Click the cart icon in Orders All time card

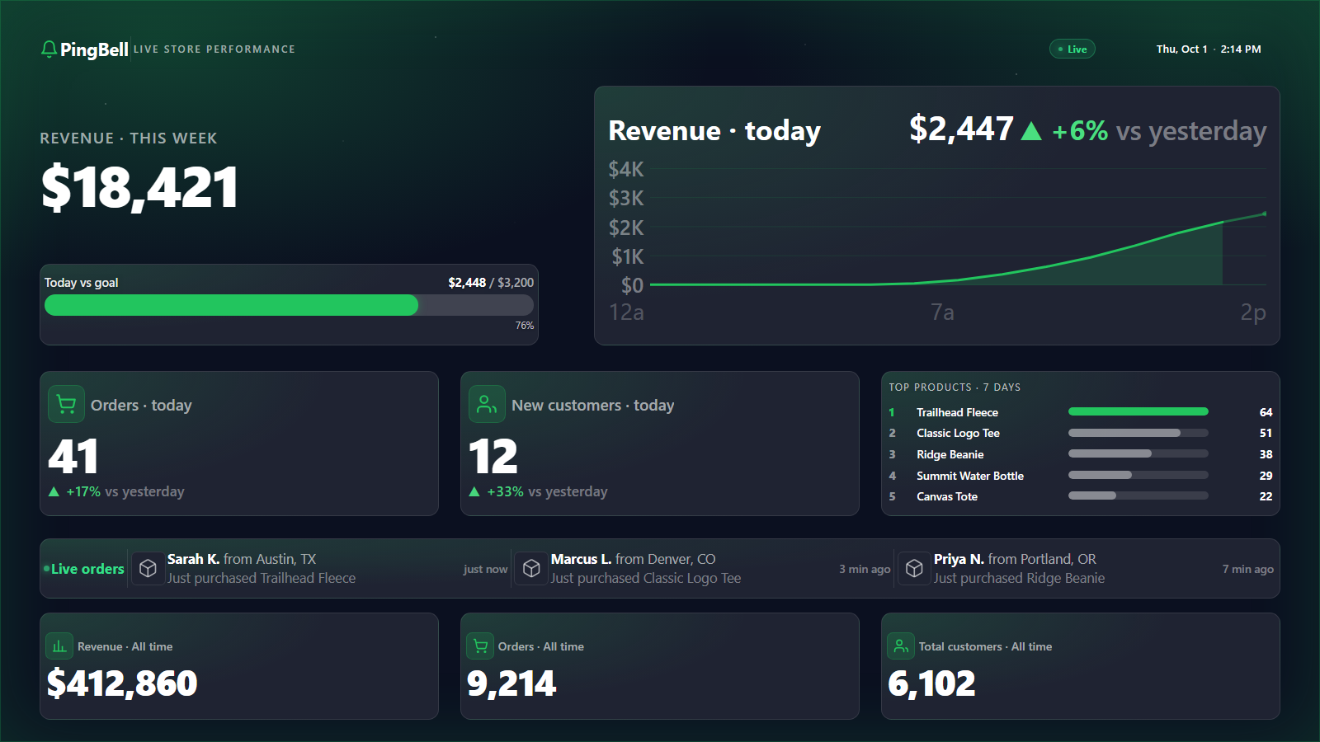click(480, 646)
